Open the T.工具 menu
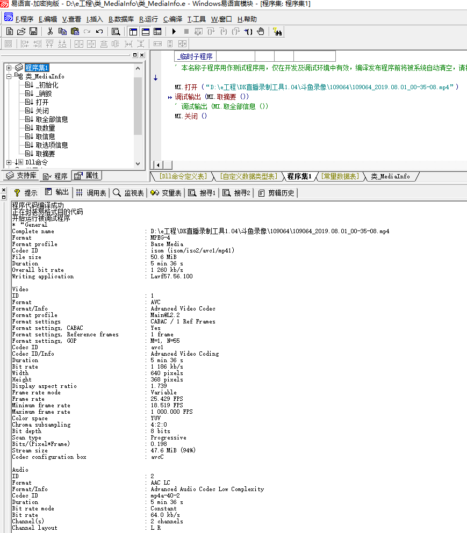467x533 pixels. [197, 19]
